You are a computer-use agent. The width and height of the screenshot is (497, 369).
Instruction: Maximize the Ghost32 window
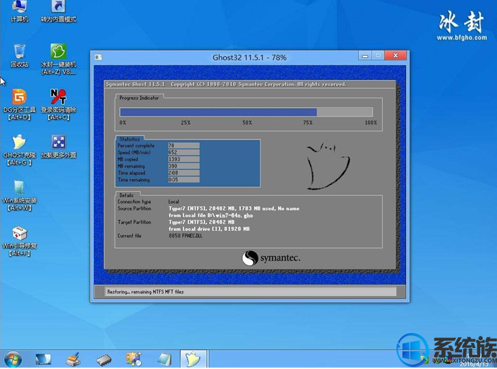378,56
